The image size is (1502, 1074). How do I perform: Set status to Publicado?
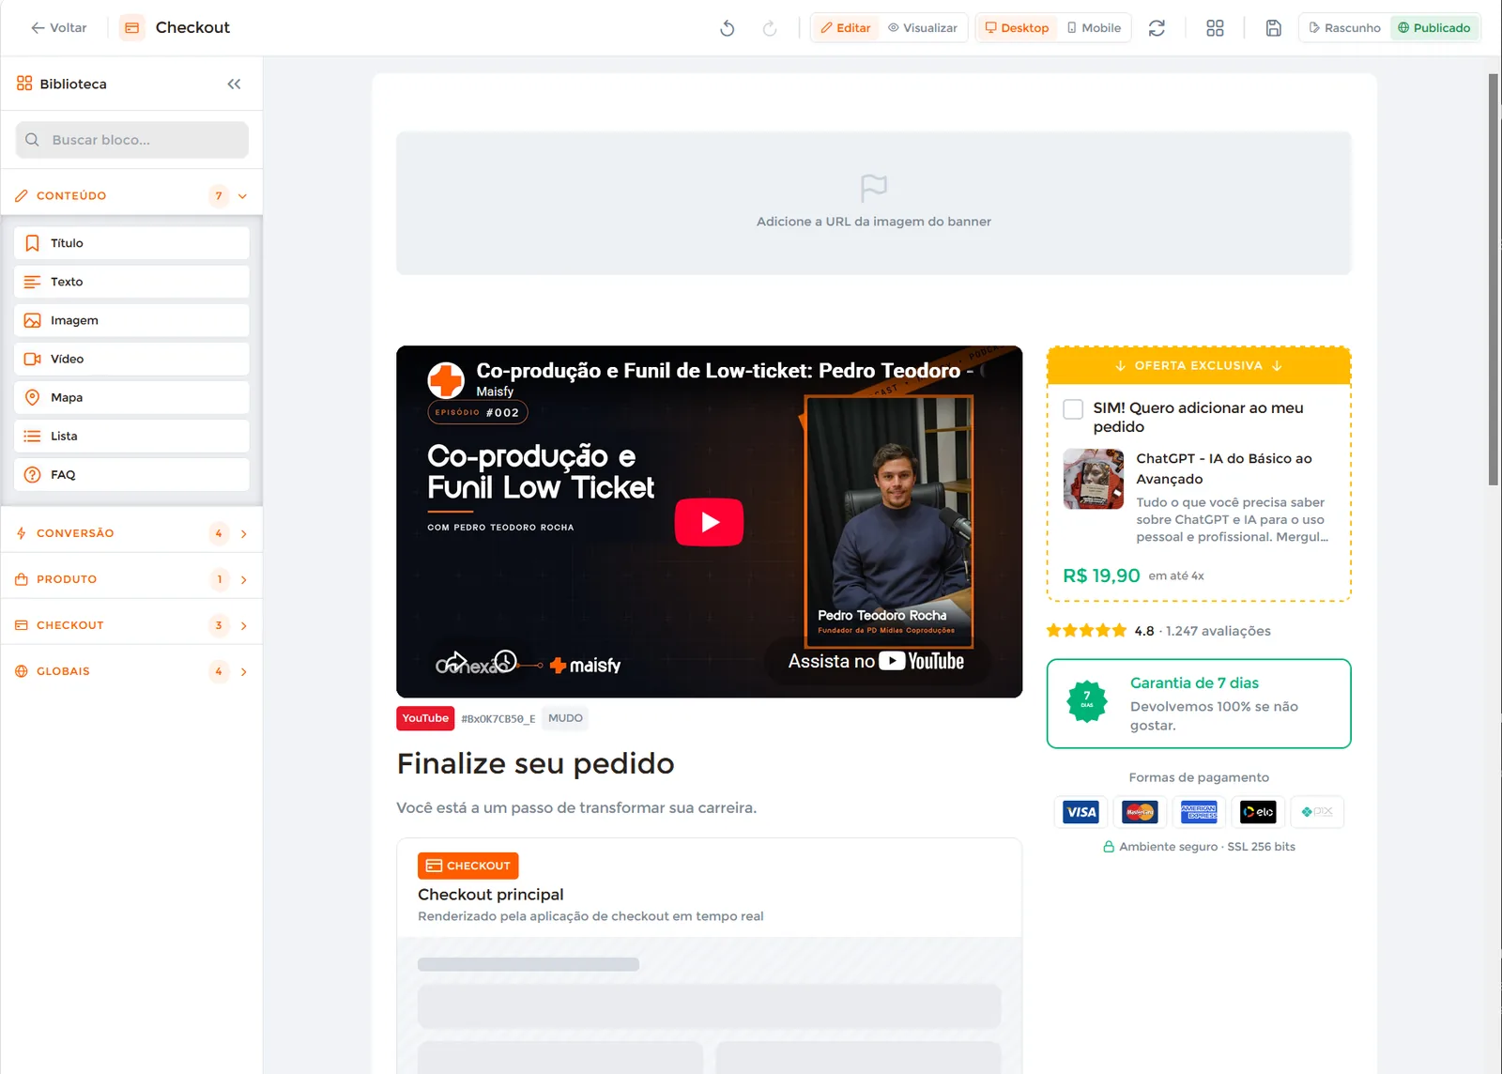tap(1433, 28)
